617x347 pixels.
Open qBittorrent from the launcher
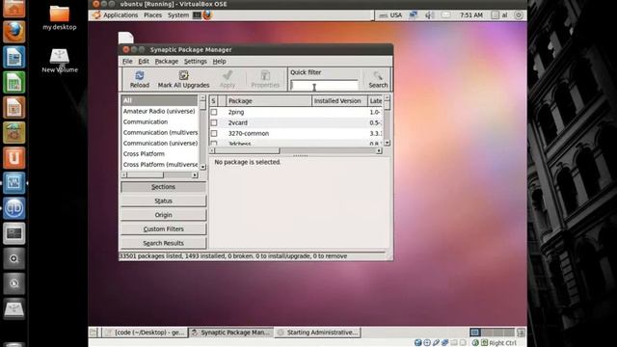13,208
